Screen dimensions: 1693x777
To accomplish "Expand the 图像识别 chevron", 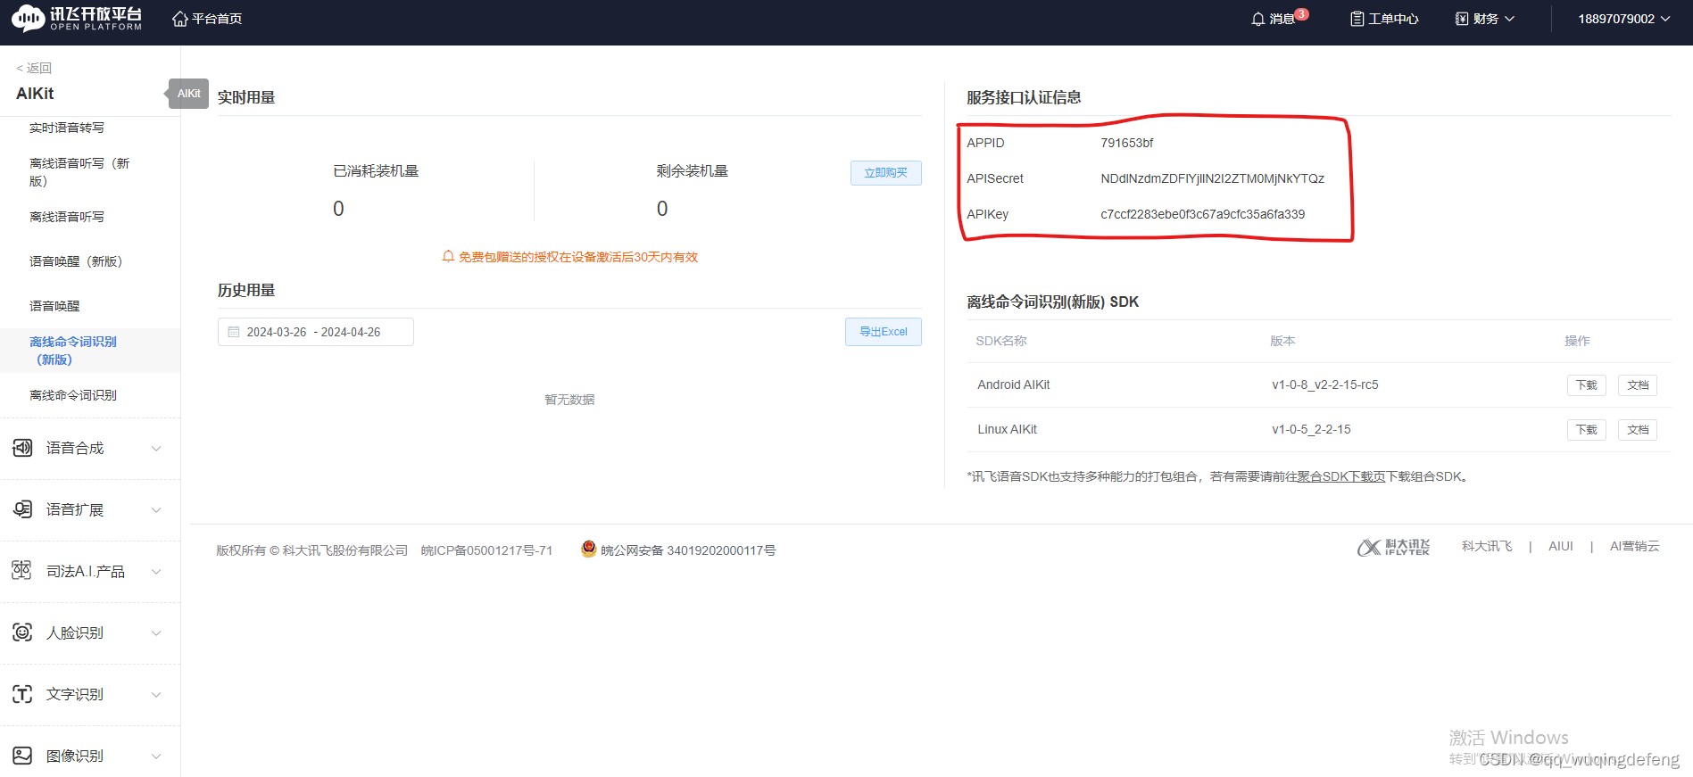I will (156, 756).
